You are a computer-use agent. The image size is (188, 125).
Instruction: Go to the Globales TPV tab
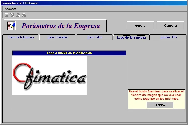tap(169, 37)
